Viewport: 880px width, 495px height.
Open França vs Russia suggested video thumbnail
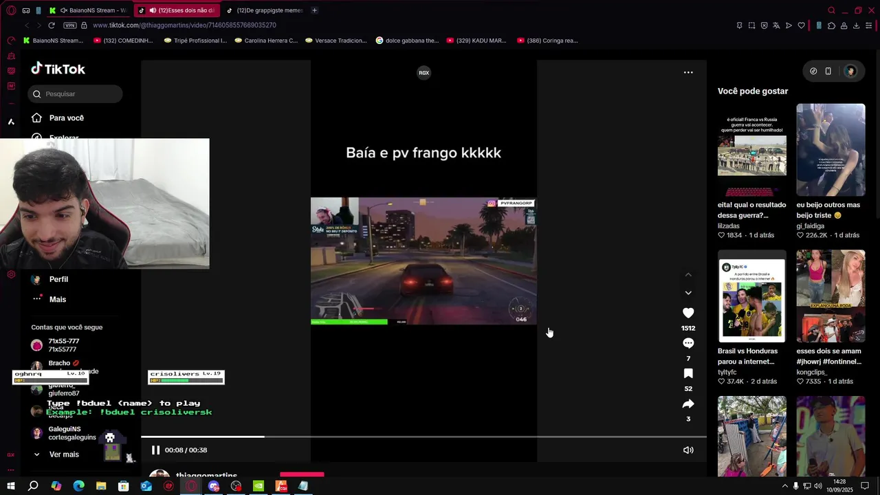click(x=752, y=150)
